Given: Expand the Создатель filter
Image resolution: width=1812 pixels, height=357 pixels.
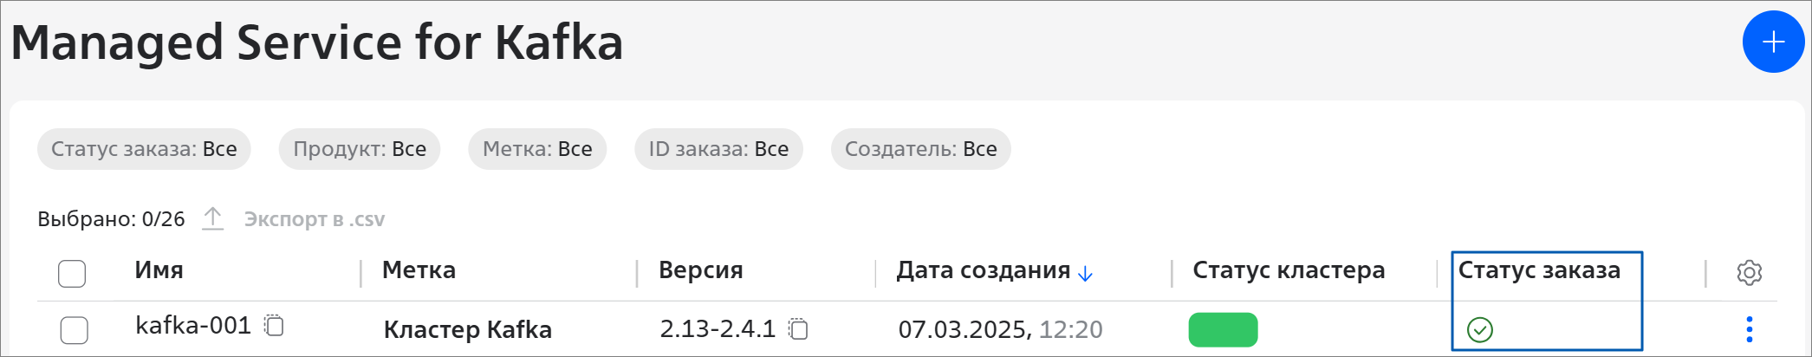Looking at the screenshot, I should tap(920, 149).
